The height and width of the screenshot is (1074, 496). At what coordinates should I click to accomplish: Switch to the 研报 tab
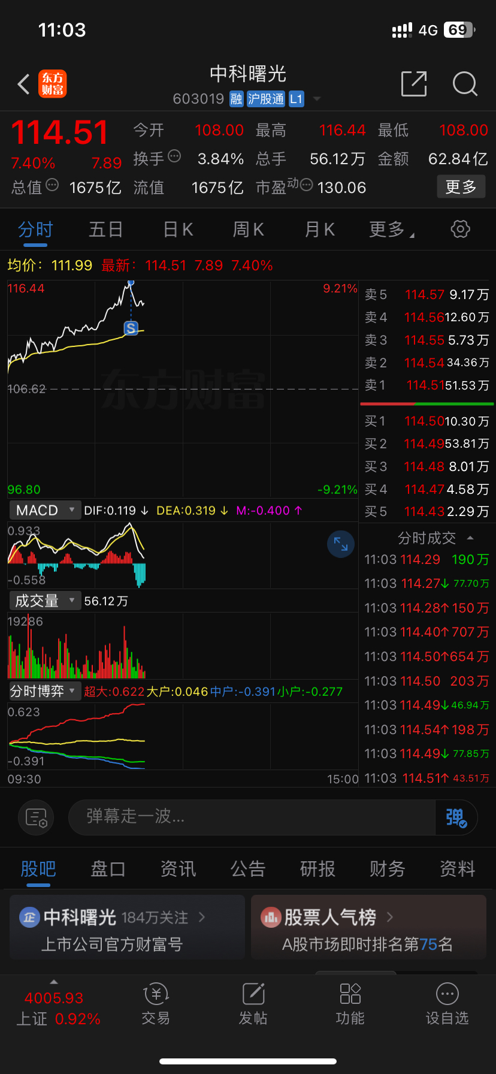[x=317, y=869]
